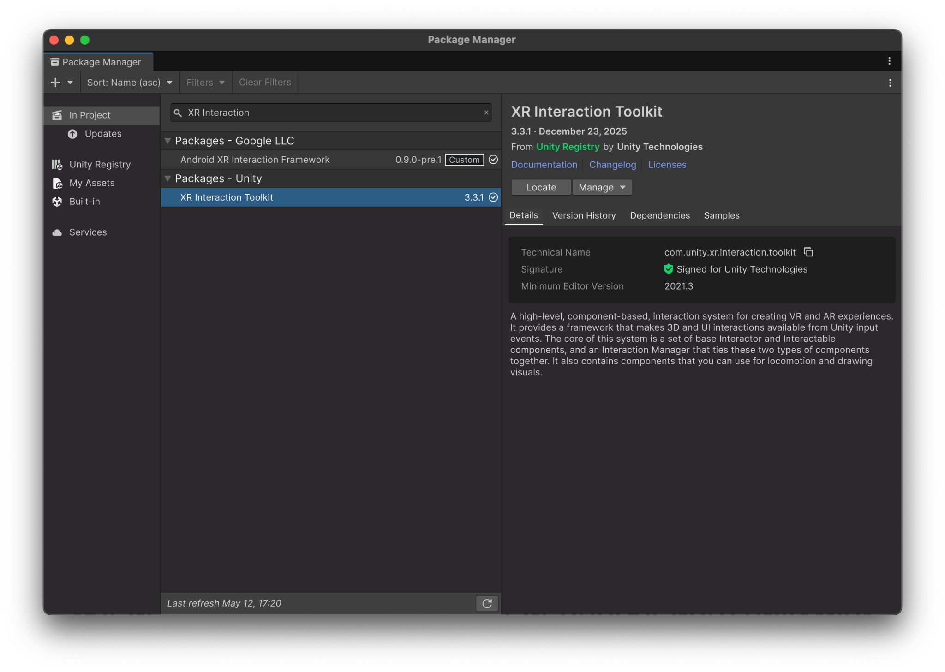945x672 pixels.
Task: Click the green signature shield icon
Action: 668,269
